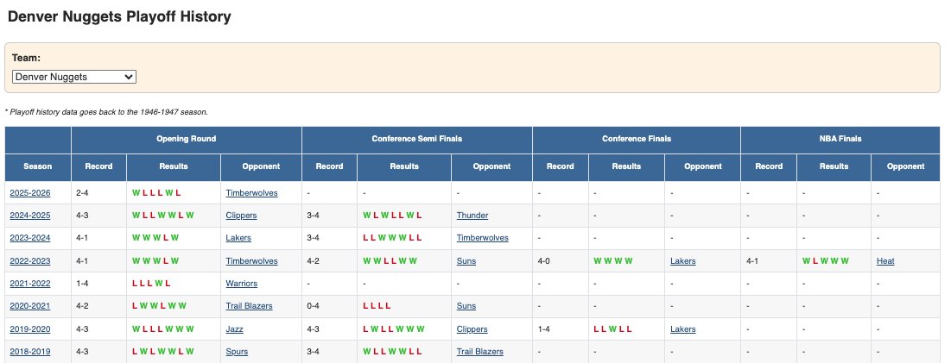This screenshot has height=363, width=951.
Task: Click the Warriors opponent link
Action: 241,283
